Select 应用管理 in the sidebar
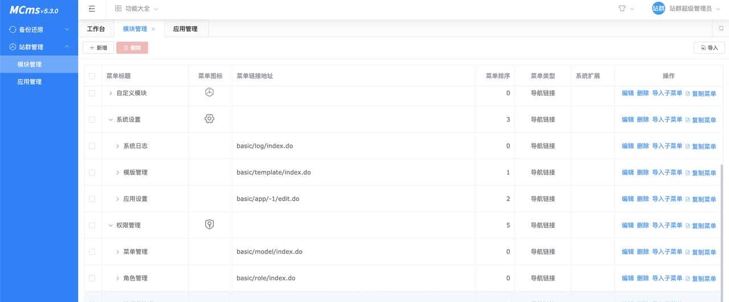 39,82
